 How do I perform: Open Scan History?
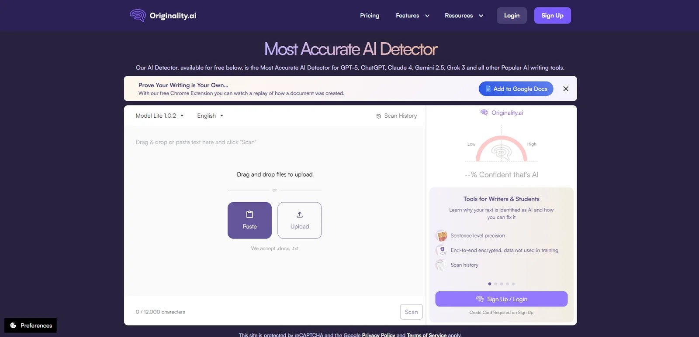click(396, 116)
